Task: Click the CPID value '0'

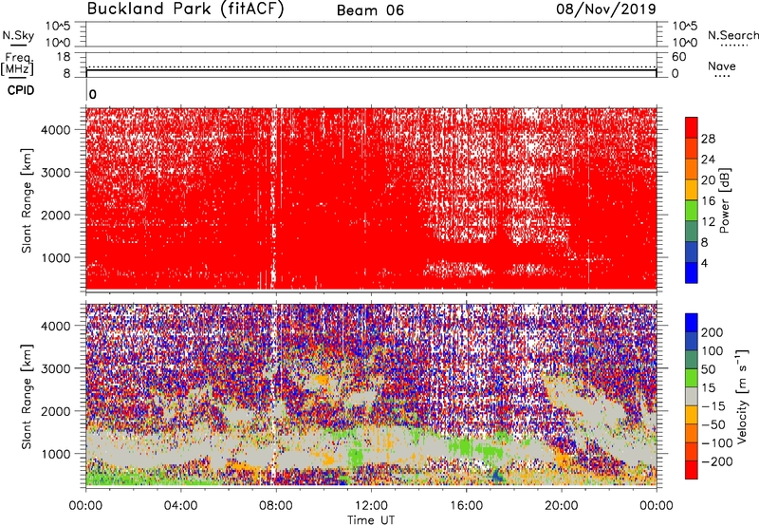Action: coord(93,95)
